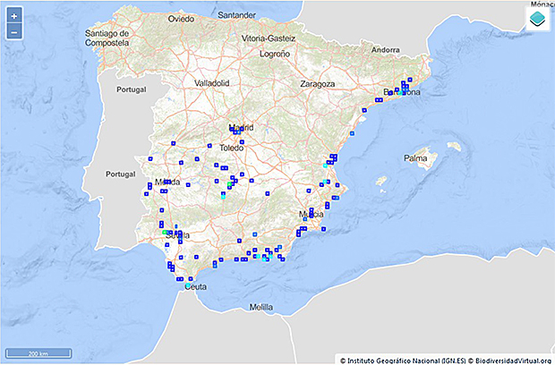Click the Palma label on Mallorca

(415, 158)
